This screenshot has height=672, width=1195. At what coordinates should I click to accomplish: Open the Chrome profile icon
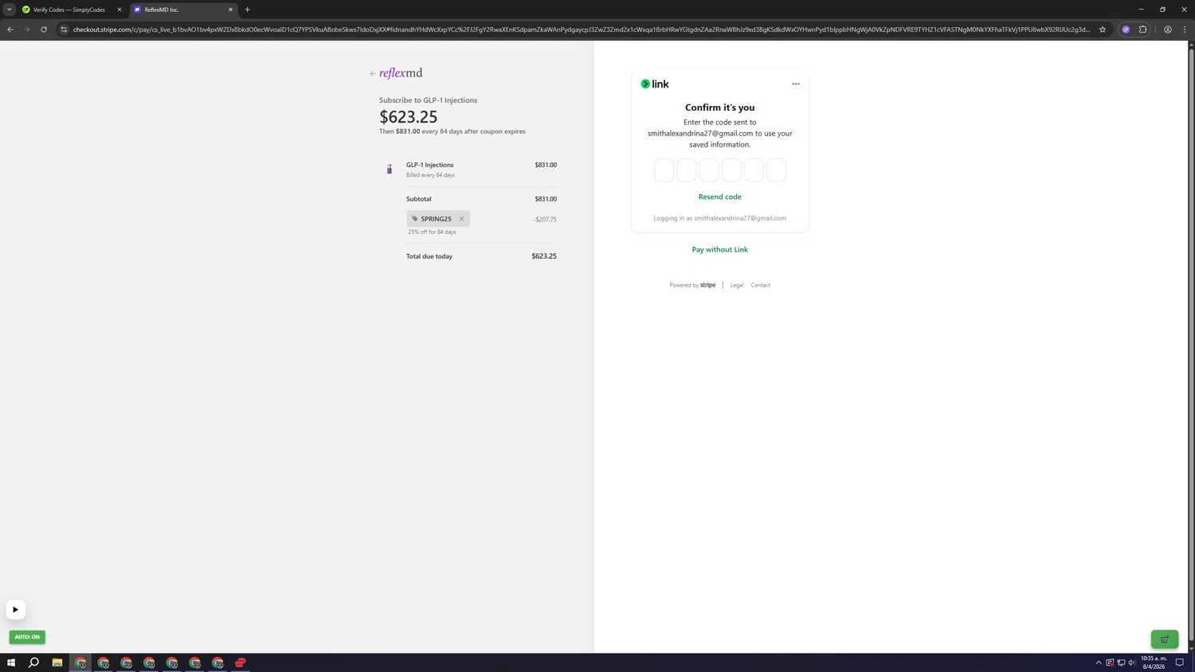click(x=1168, y=29)
